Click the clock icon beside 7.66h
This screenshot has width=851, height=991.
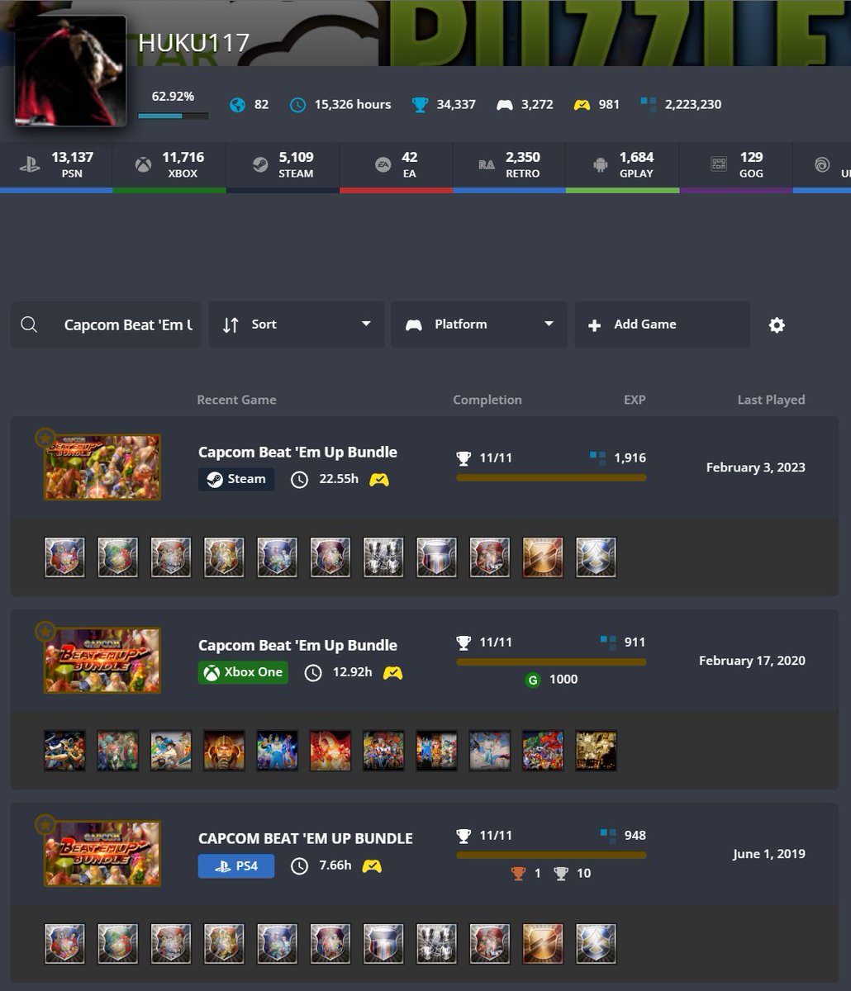(x=299, y=865)
